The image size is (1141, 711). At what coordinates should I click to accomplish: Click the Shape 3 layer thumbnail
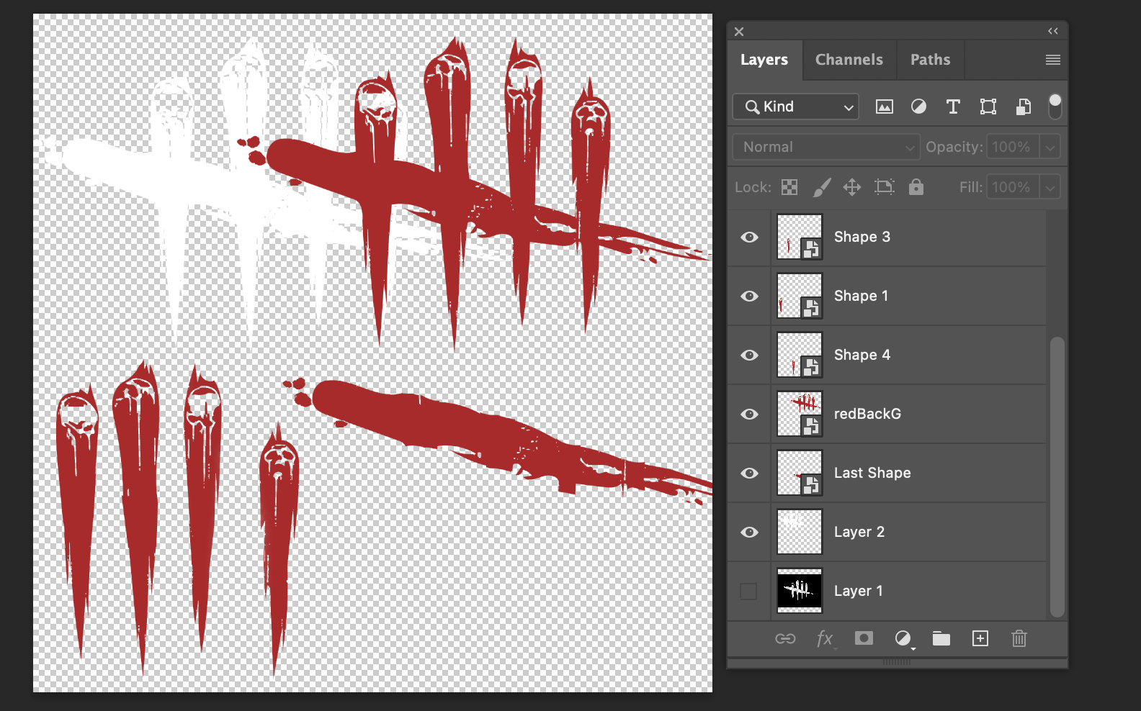(800, 237)
